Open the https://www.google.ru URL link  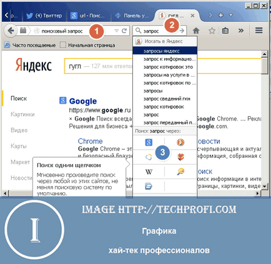click(100, 110)
